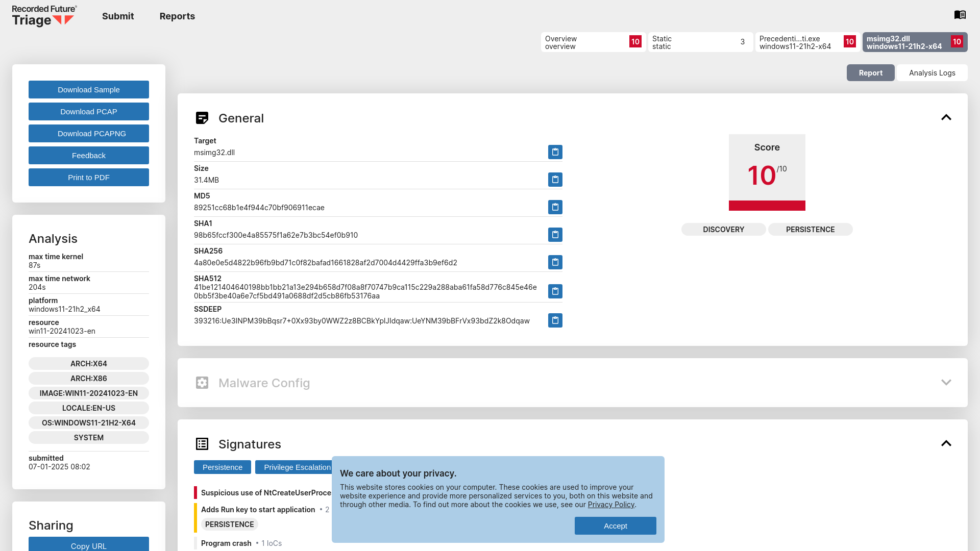The image size is (980, 551).
Task: Click Download PCAPNG button
Action: pos(89,134)
